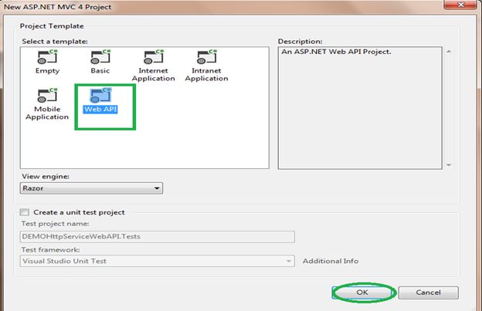Click the 'Mobile Application' label text

(47, 113)
